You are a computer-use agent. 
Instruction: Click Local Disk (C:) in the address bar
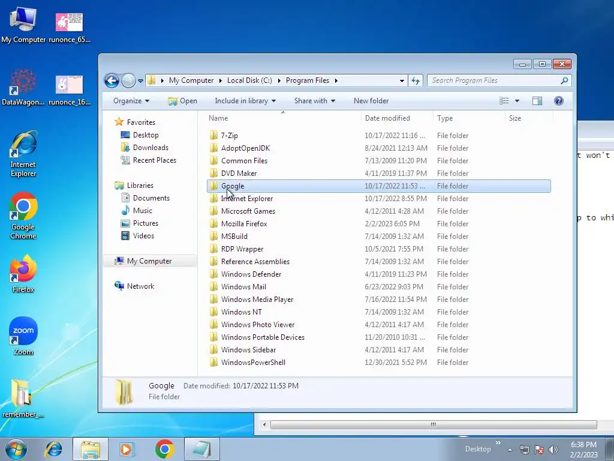[x=249, y=80]
